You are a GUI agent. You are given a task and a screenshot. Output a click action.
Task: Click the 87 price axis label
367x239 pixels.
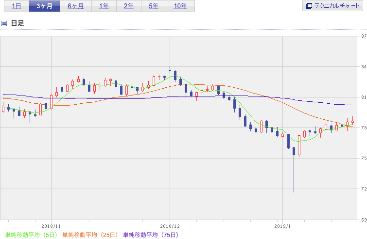(x=364, y=36)
